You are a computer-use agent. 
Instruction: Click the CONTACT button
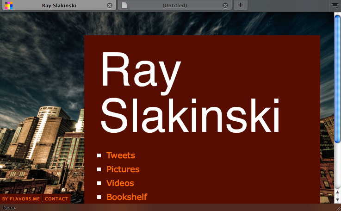click(56, 199)
